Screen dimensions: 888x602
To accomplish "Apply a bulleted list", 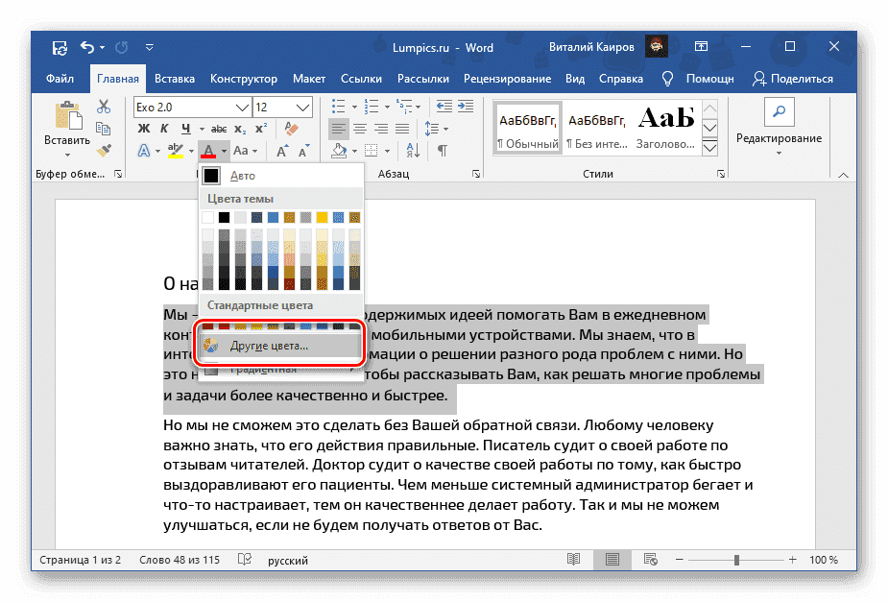I will 338,107.
